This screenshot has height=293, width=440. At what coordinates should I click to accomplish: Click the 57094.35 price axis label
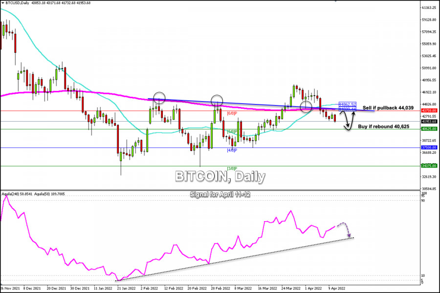coord(429,32)
